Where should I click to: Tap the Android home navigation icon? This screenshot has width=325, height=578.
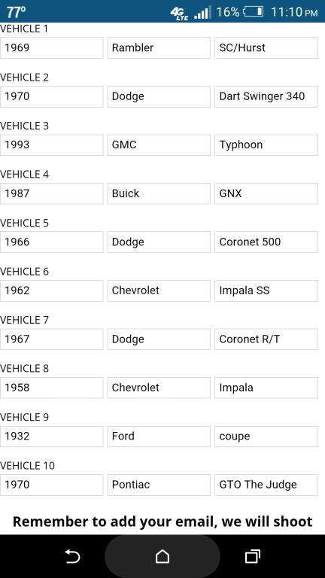[x=162, y=556]
